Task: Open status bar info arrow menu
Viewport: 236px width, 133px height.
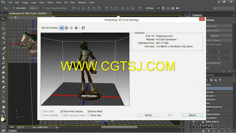Action: point(57,127)
